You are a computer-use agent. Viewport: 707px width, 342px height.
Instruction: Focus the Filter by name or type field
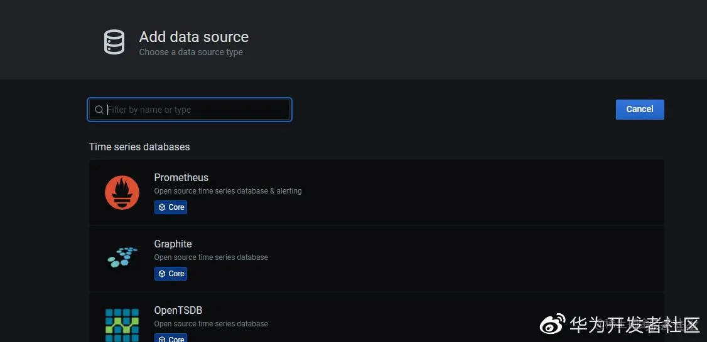click(x=196, y=110)
